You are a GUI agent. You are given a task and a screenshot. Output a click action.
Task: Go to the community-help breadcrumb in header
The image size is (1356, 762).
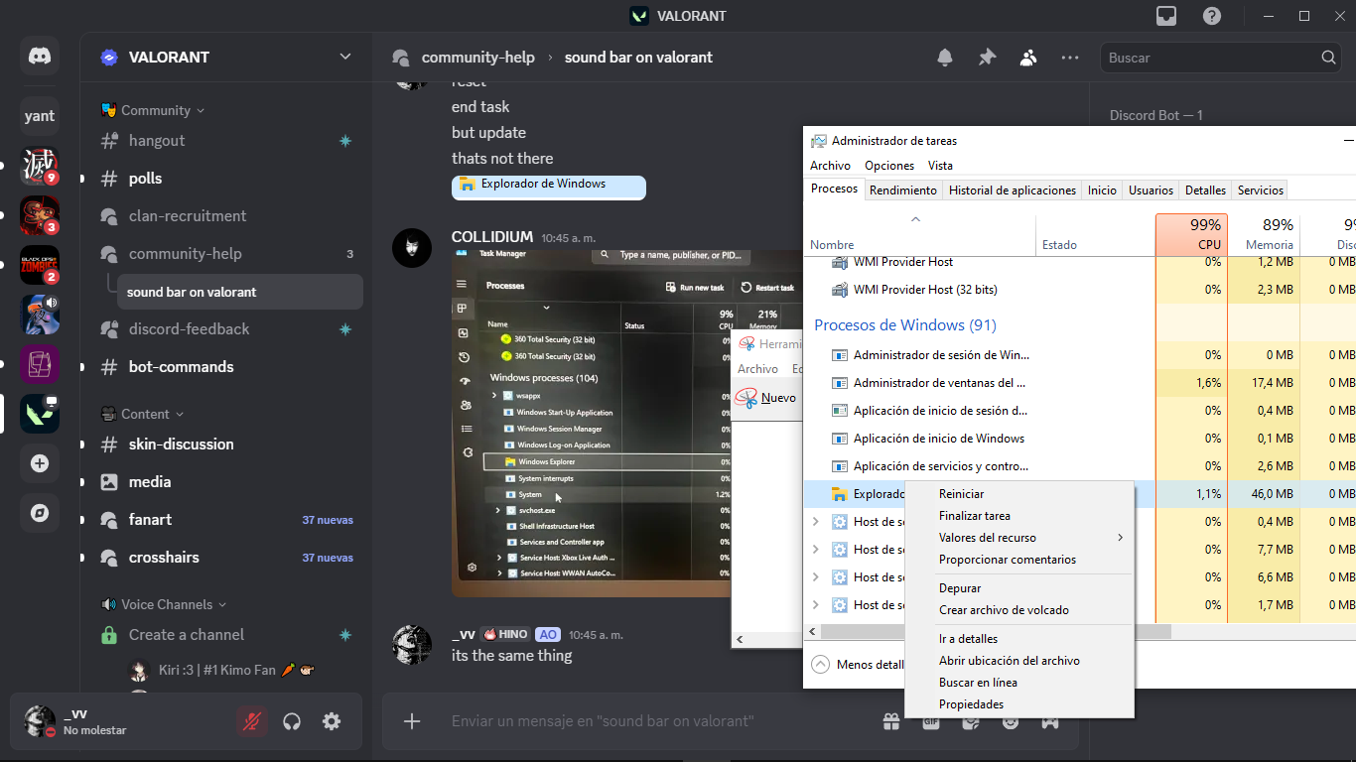tap(477, 58)
